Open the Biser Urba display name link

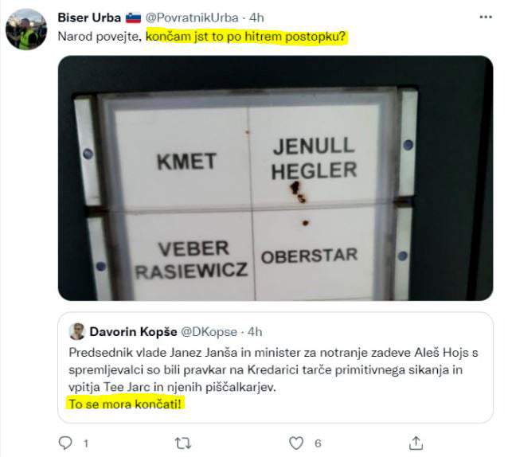pos(89,18)
